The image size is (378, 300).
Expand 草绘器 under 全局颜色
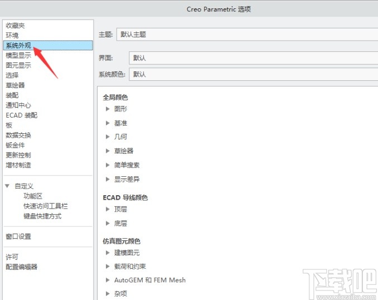108,151
